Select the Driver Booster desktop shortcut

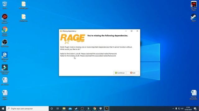coord(5,18)
